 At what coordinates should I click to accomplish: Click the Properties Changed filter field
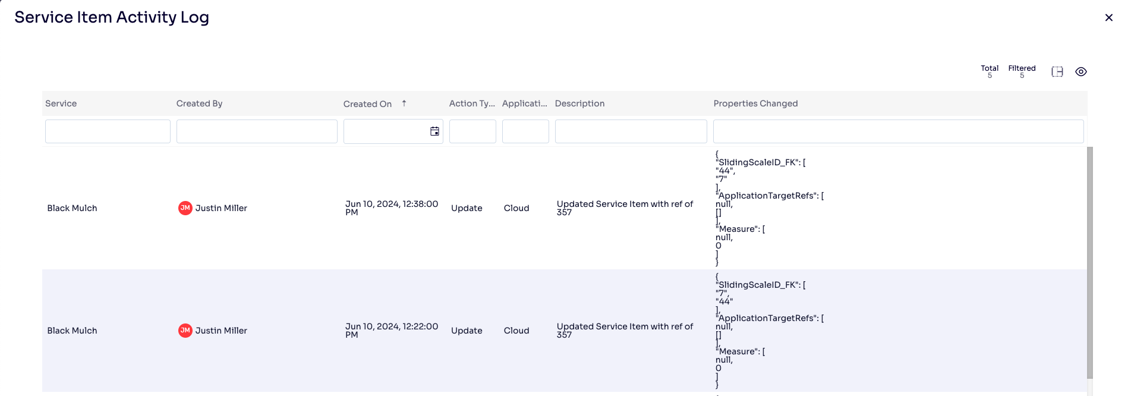coord(897,131)
